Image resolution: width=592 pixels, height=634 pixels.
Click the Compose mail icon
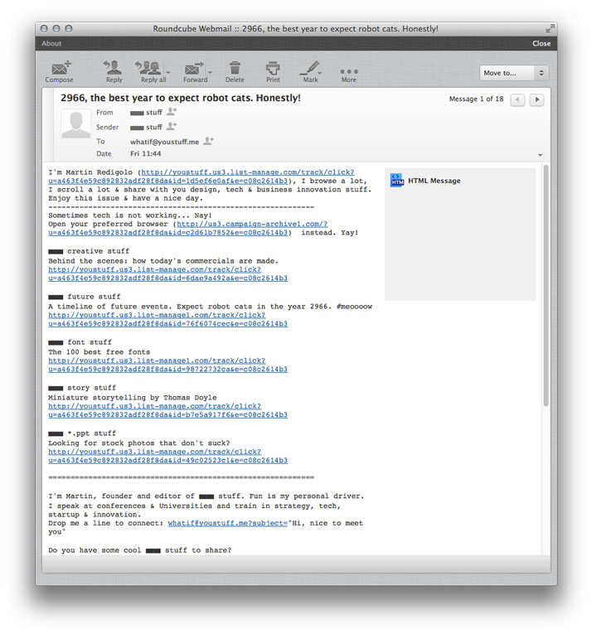pyautogui.click(x=60, y=72)
